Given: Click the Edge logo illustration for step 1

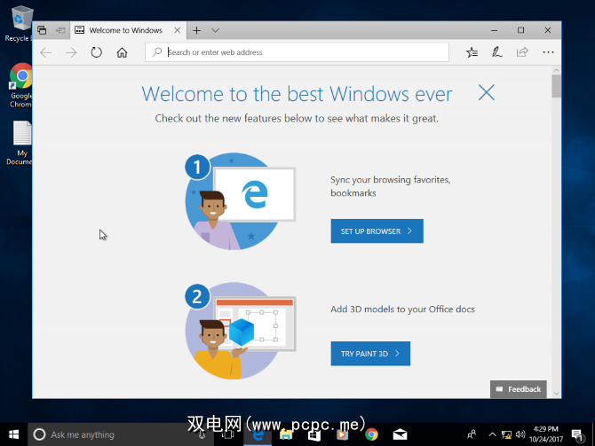Looking at the screenshot, I should 240,201.
